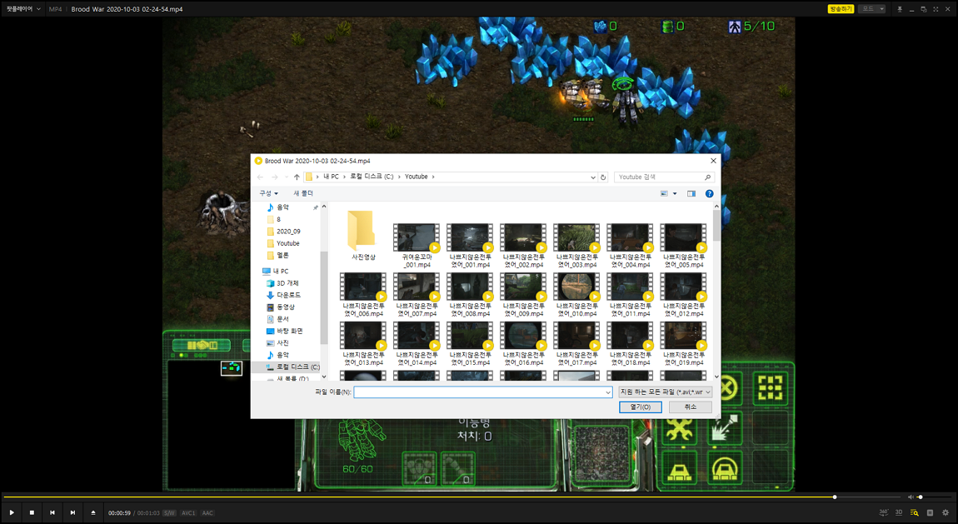The height and width of the screenshot is (524, 958).
Task: Click 내 PC in the address breadcrumb
Action: click(x=331, y=177)
